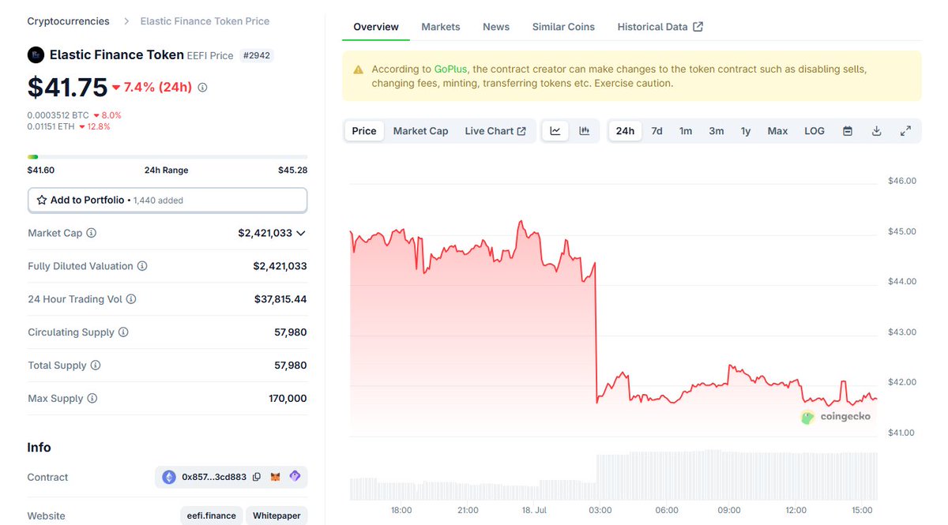Toggle LOG scale on chart
The image size is (948, 525).
[814, 131]
